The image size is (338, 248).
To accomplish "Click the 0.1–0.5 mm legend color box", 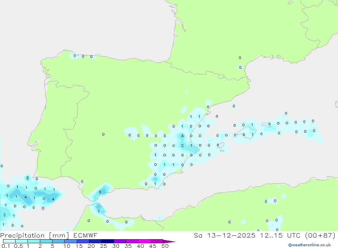I will [9, 241].
